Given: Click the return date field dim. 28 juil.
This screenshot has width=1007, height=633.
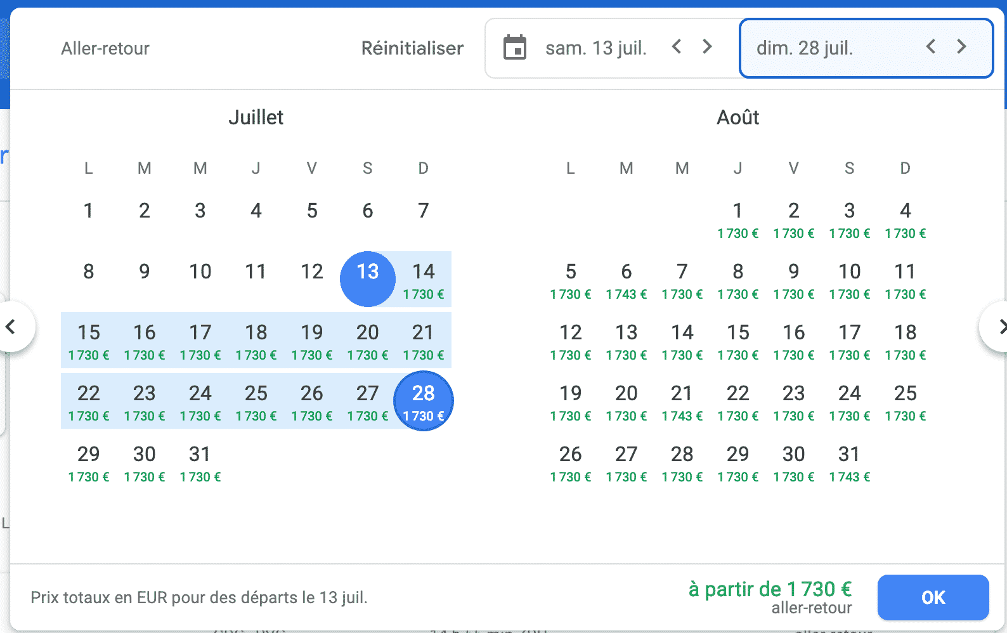Looking at the screenshot, I should (805, 48).
